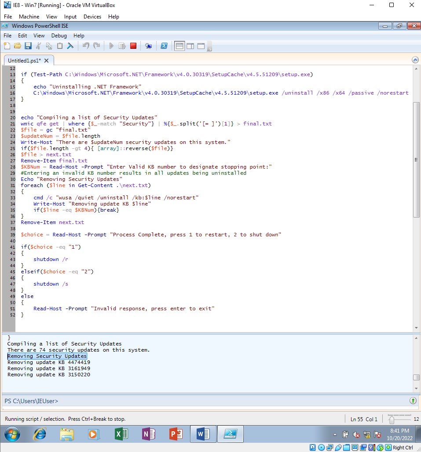The image size is (421, 452).
Task: Show script pane maximized layout
Action: 201,46
